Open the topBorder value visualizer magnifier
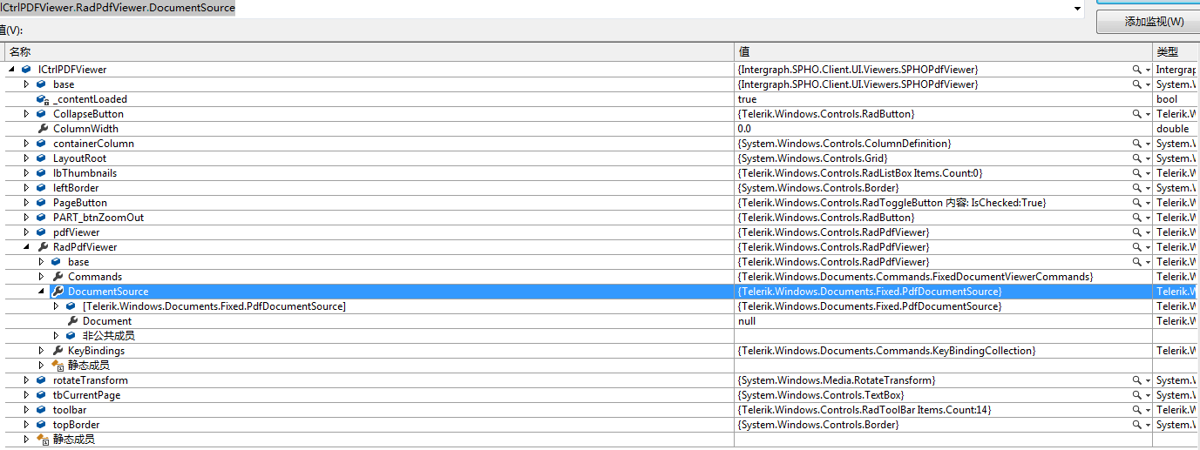 tap(1136, 425)
